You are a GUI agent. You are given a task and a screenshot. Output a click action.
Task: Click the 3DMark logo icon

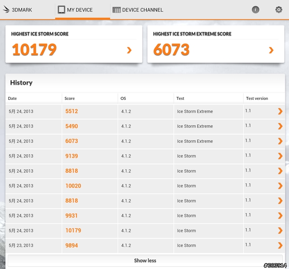point(6,9)
